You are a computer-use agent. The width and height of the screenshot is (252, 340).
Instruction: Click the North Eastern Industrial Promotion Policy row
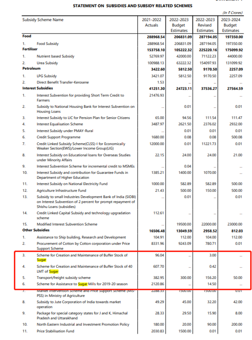[x=83, y=324]
